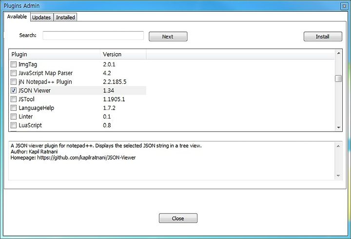This screenshot has height=239, width=351.
Task: Select the LuaScript plugin name
Action: pos(30,125)
